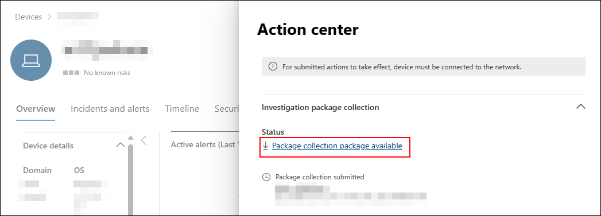Click the scrollbar up arrow in Device details
The image size is (601, 216).
(130, 138)
